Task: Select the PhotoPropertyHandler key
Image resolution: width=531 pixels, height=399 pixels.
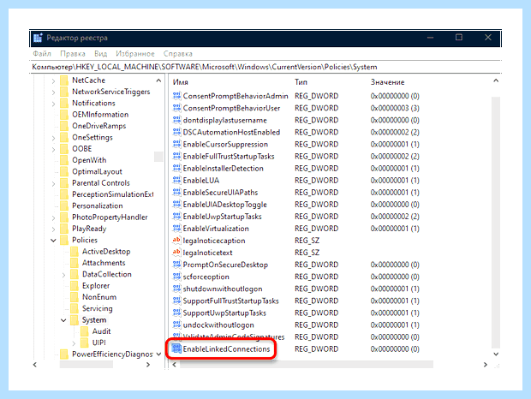Action: pos(110,217)
